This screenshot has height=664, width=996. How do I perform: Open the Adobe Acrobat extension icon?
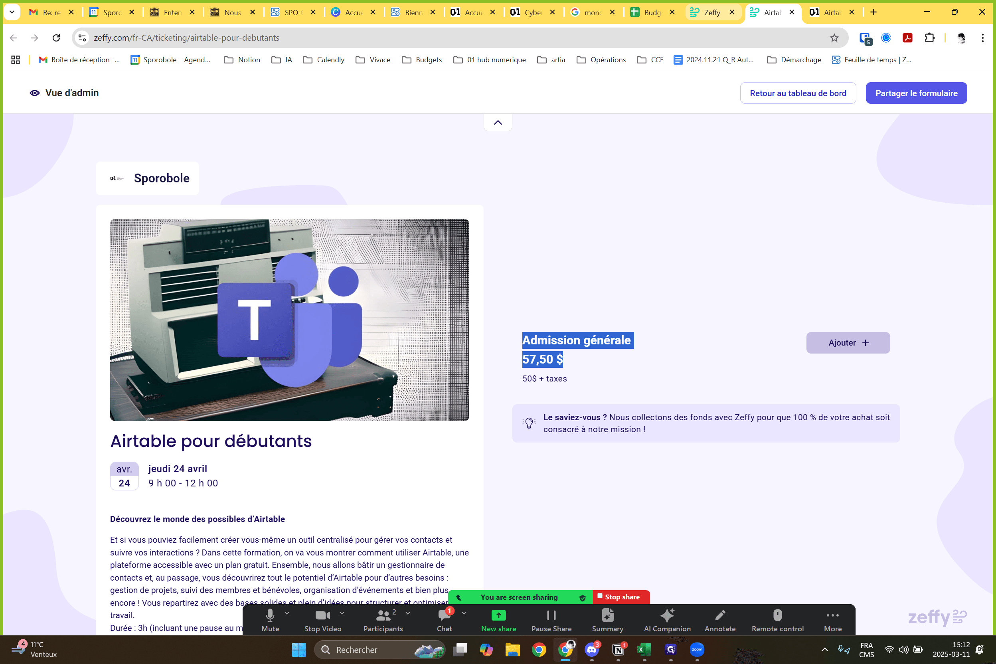(x=907, y=38)
